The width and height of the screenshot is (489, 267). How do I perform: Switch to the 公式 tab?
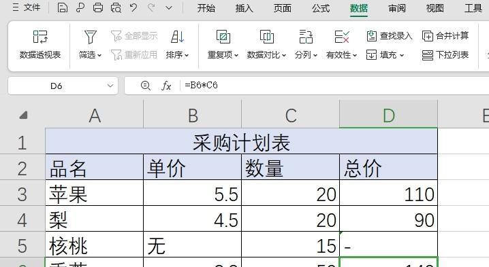click(x=321, y=8)
